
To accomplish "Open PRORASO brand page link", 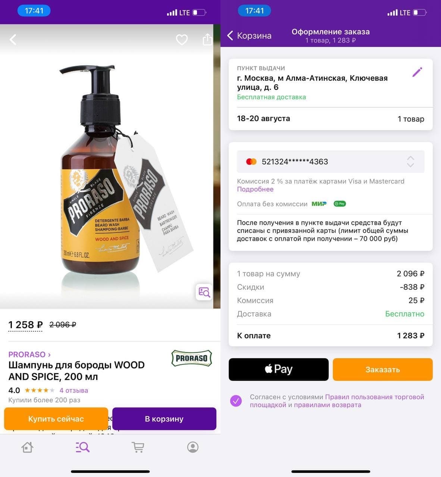I will [29, 354].
